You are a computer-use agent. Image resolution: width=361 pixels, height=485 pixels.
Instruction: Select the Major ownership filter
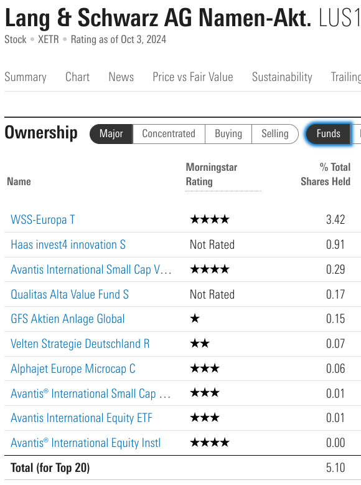click(x=111, y=133)
